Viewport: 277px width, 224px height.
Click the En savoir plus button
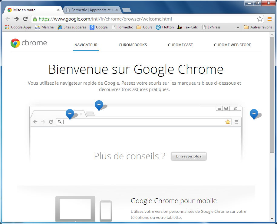[x=188, y=156]
